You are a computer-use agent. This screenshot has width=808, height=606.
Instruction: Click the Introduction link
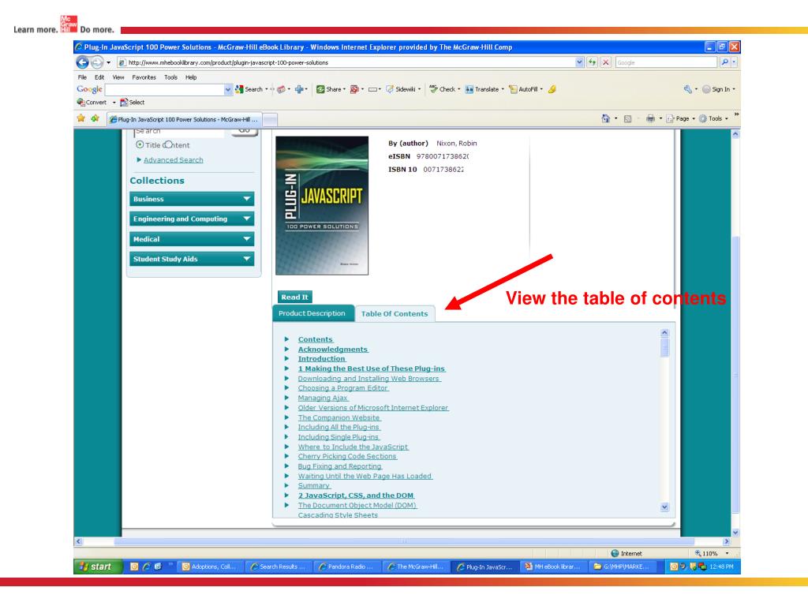pyautogui.click(x=322, y=359)
